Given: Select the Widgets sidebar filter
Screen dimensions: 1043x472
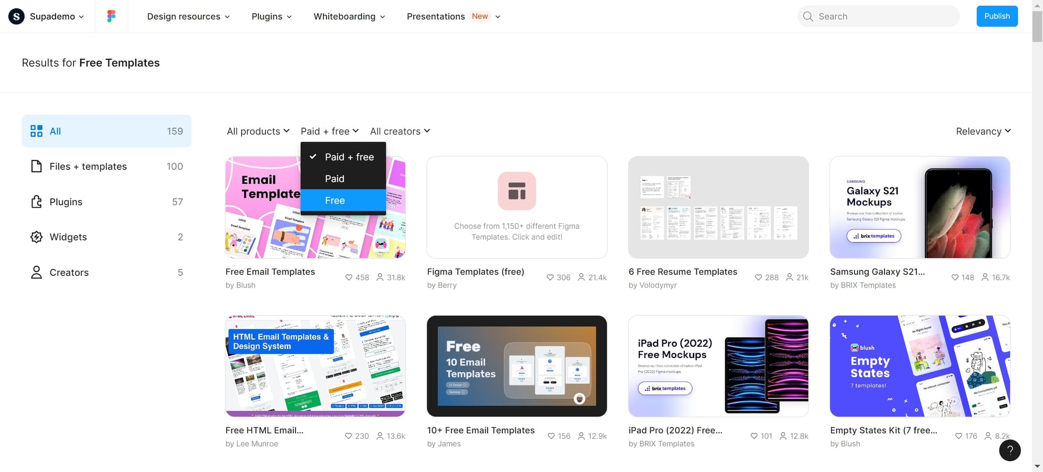Looking at the screenshot, I should coord(106,237).
